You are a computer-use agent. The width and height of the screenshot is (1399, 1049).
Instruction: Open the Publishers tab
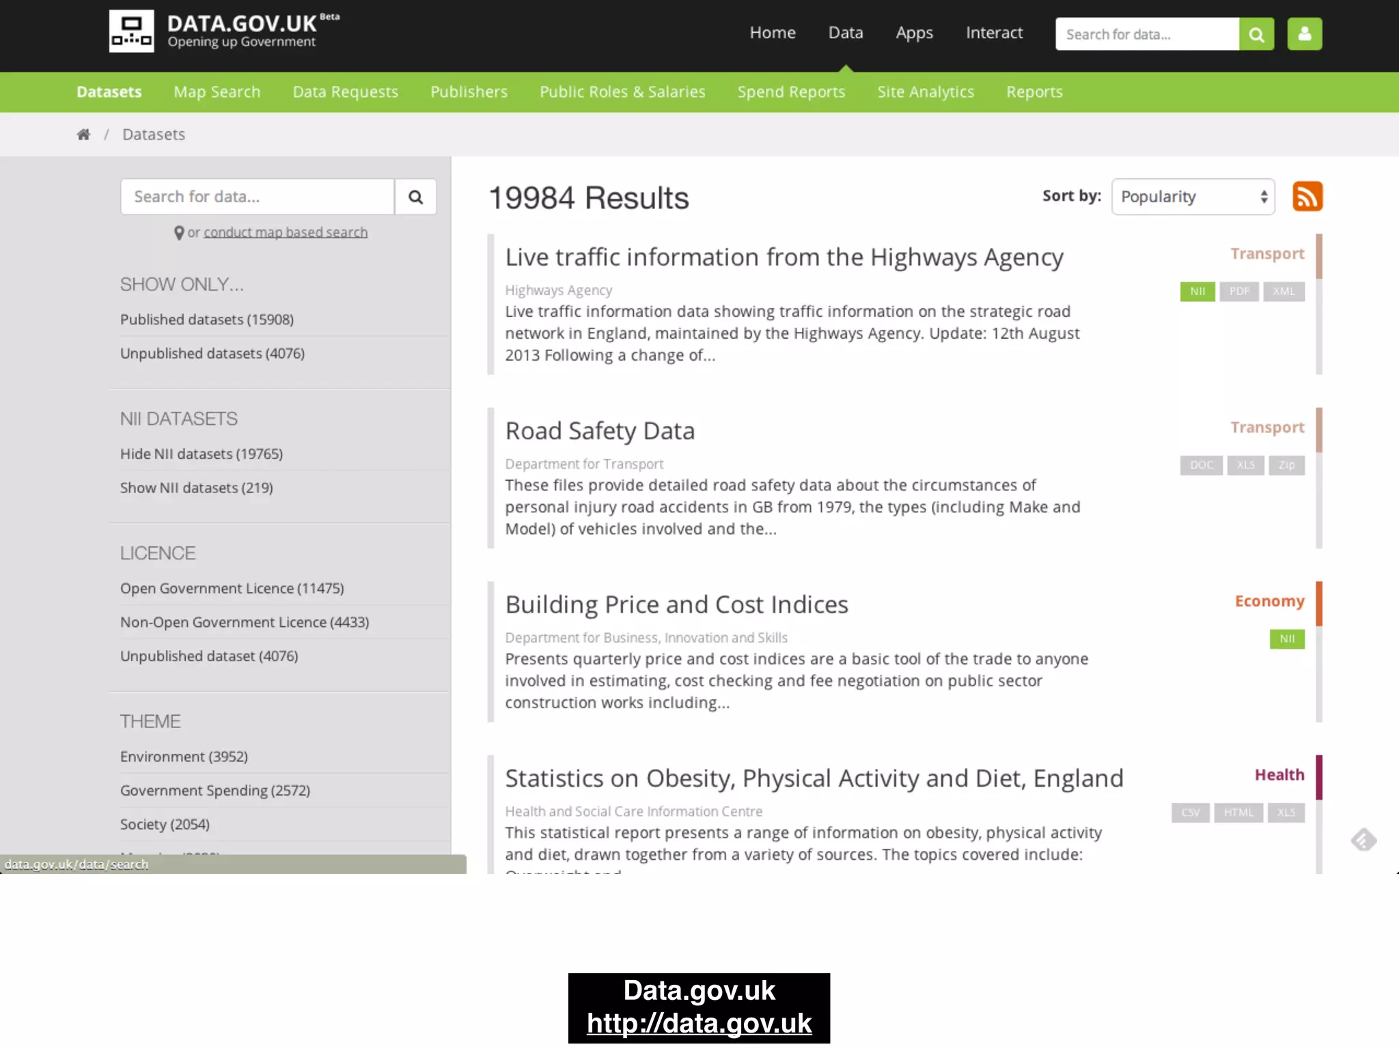469,92
